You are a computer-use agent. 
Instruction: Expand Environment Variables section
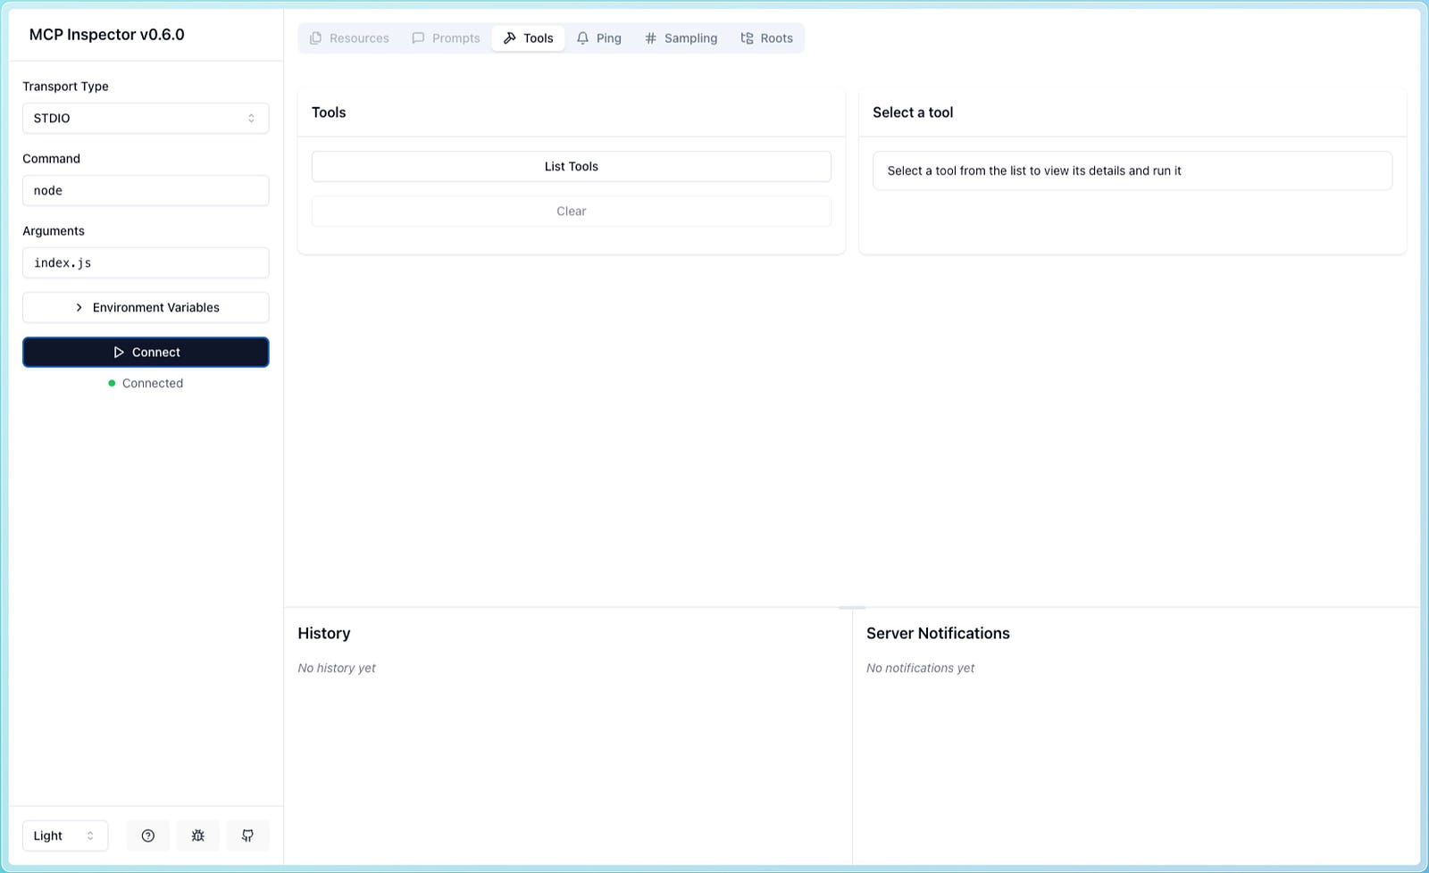pos(146,307)
